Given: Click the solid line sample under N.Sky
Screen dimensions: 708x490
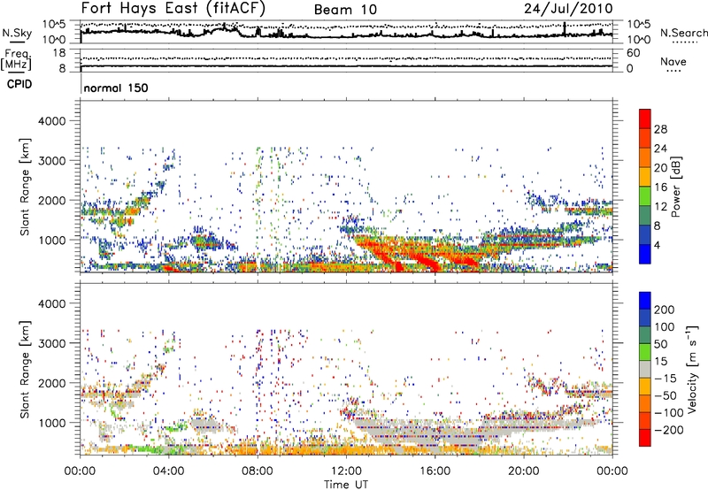Looking at the screenshot, I should pos(17,42).
